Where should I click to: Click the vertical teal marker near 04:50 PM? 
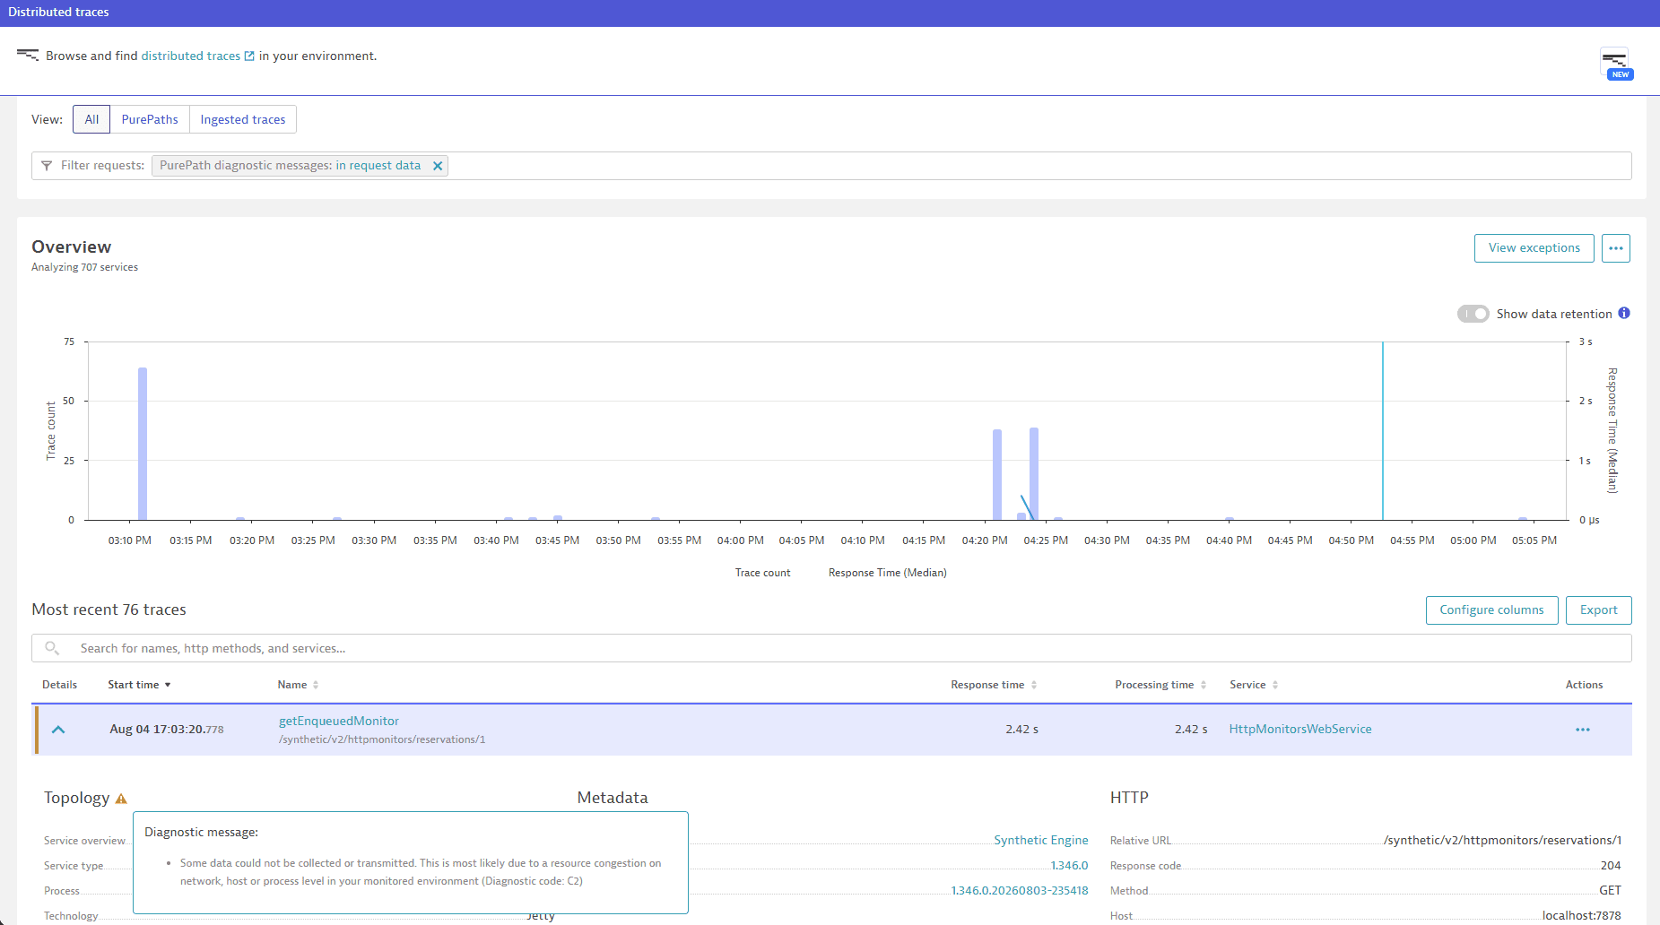(x=1383, y=430)
